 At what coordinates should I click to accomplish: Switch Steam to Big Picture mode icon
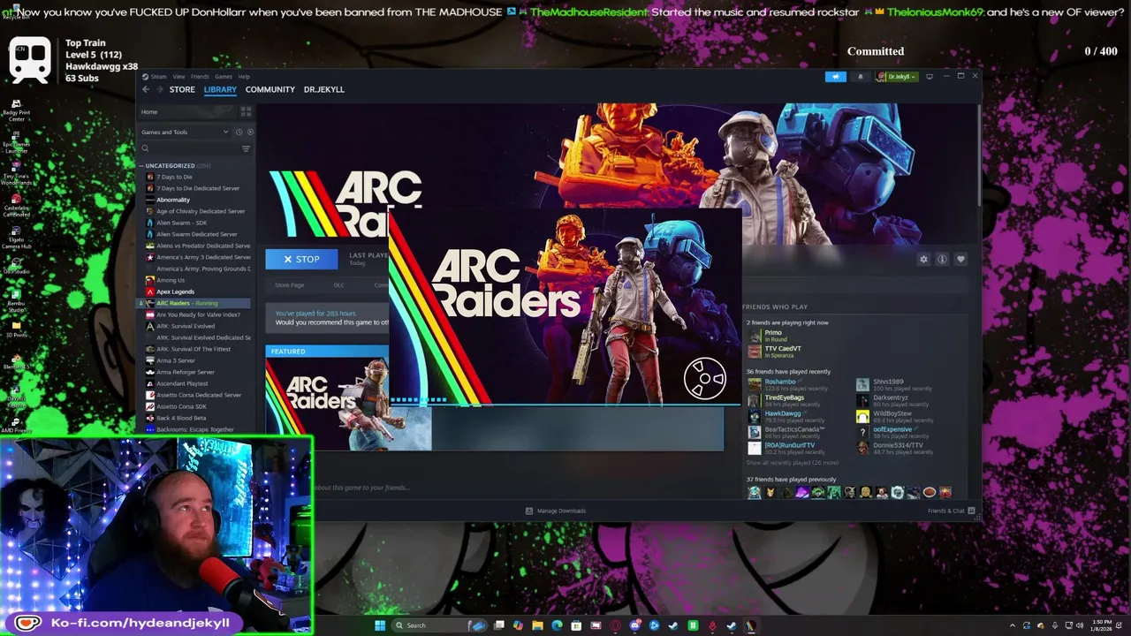click(929, 77)
